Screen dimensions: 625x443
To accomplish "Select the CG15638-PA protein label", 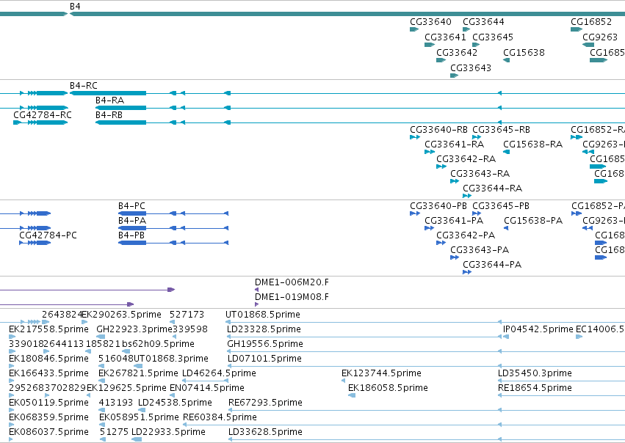I will [533, 221].
